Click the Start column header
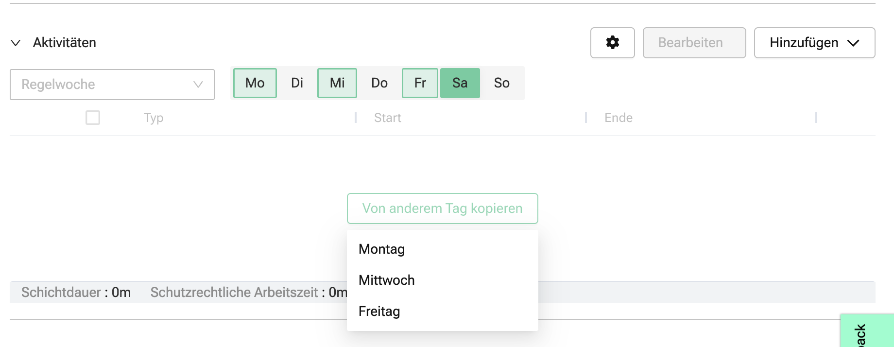Screen dimensions: 894x347 click(x=388, y=118)
